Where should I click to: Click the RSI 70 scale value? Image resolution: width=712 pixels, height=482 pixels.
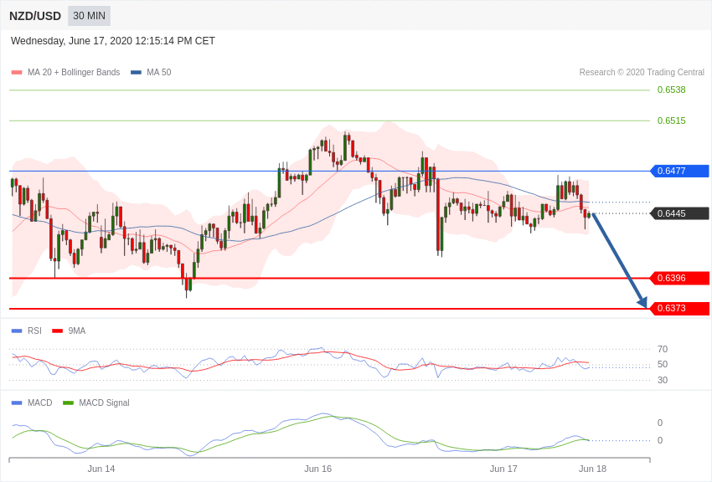[x=663, y=349]
